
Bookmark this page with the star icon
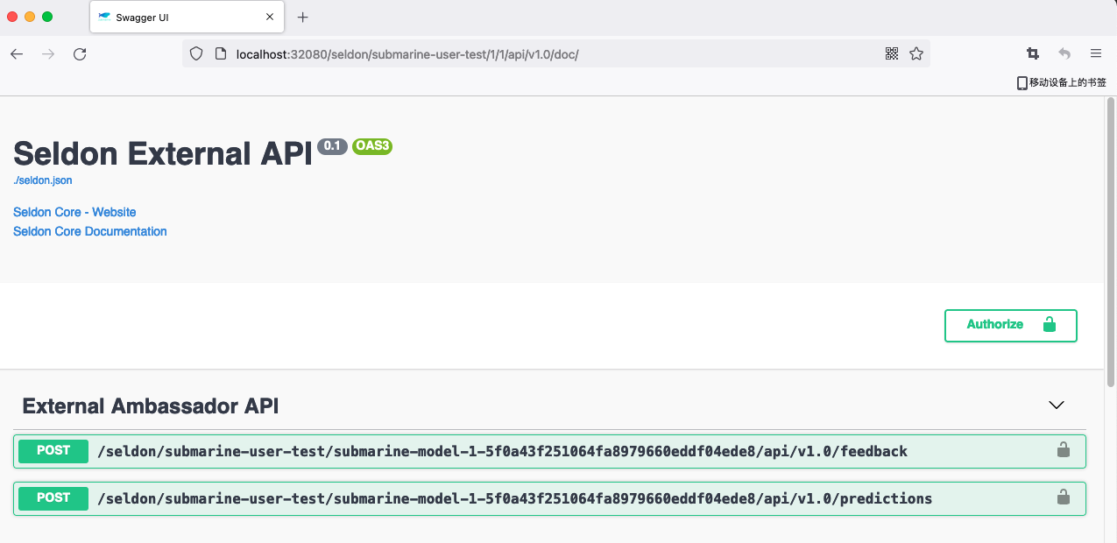916,53
